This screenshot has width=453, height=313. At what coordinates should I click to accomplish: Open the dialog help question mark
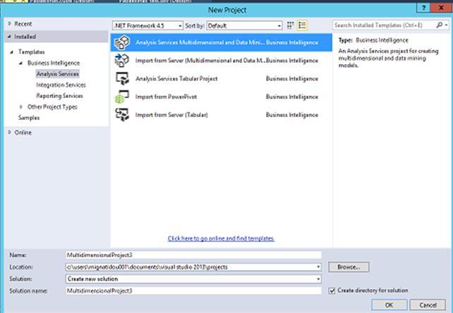coord(423,8)
